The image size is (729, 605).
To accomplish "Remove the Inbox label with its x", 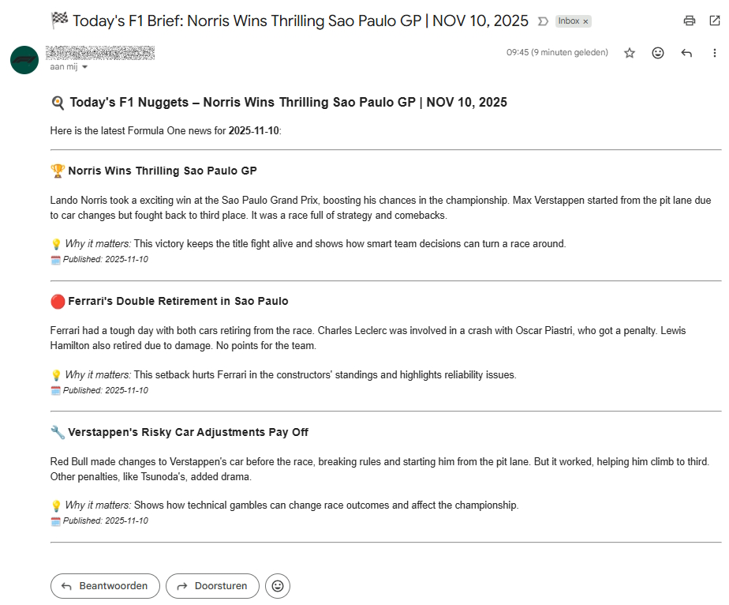I will (x=585, y=21).
